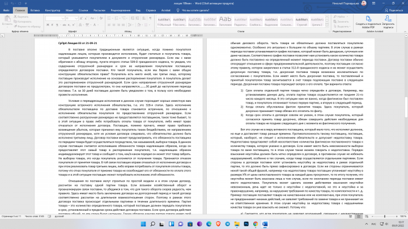408x229 pixels.
Task: Click the Paste (Вставить) clipboard icon
Action: [x=7, y=19]
